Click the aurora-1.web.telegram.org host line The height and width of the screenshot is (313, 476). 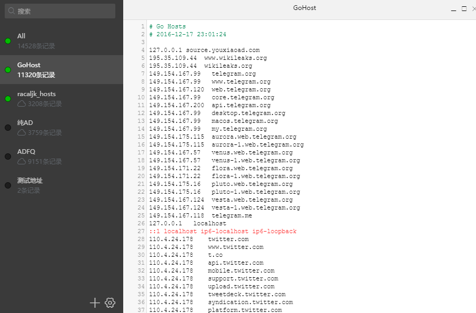(226, 144)
